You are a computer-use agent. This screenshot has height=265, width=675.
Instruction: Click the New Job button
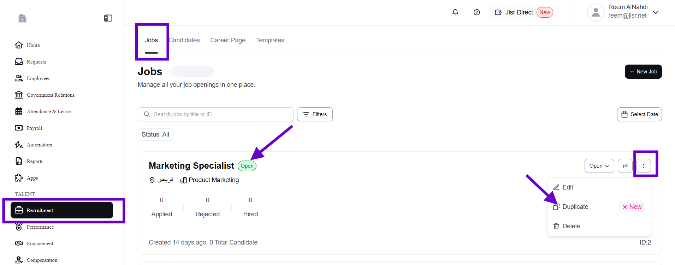click(x=643, y=72)
